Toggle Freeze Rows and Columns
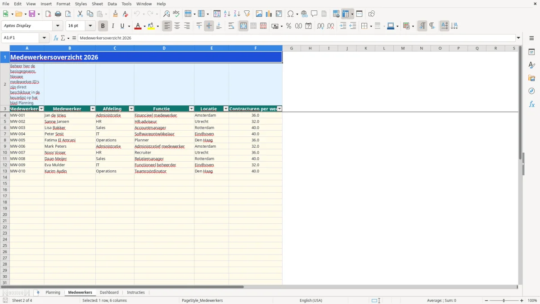The width and height of the screenshot is (540, 304). click(345, 14)
